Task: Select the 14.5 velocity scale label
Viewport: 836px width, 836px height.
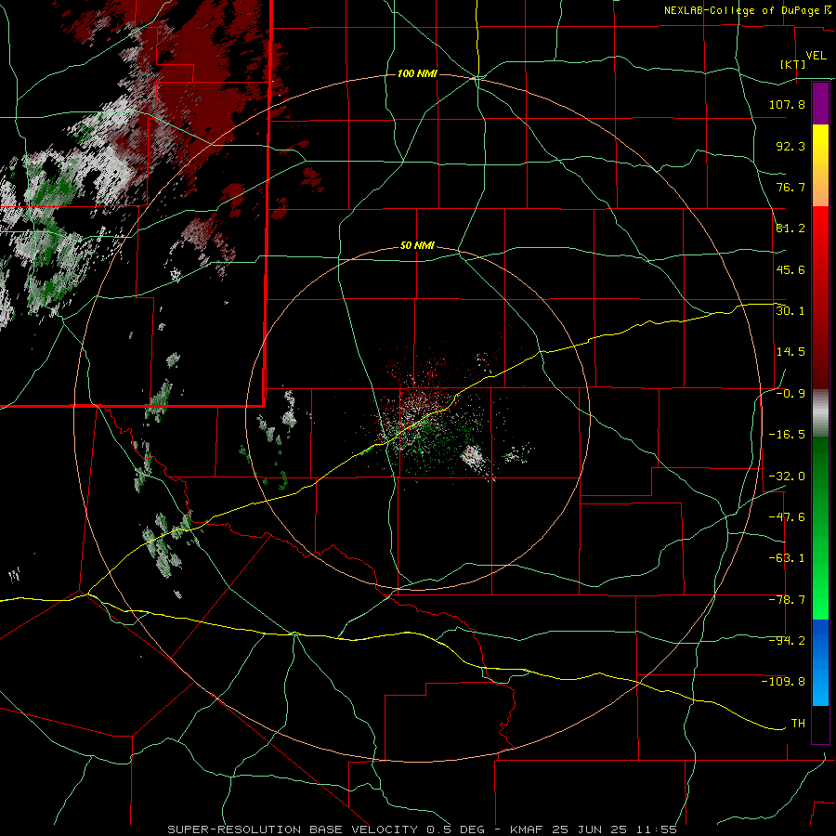Action: tap(790, 352)
